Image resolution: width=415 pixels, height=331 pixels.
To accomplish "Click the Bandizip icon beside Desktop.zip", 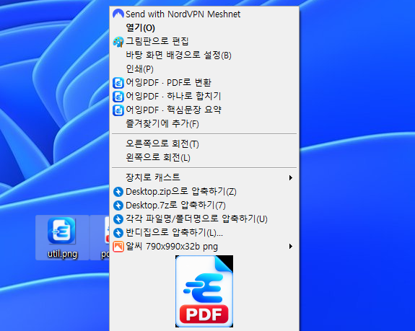I will tap(118, 192).
